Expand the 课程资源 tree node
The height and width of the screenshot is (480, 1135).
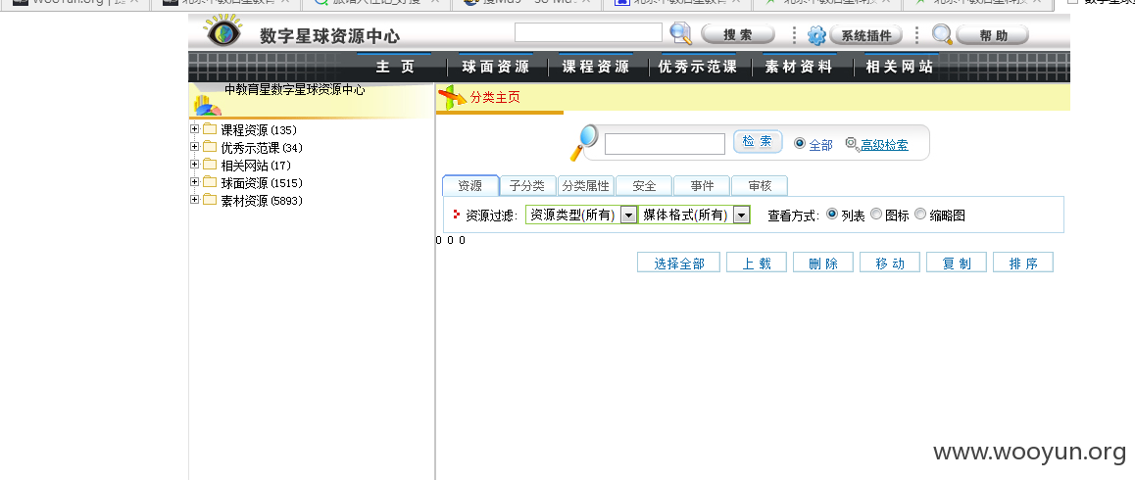[194, 129]
